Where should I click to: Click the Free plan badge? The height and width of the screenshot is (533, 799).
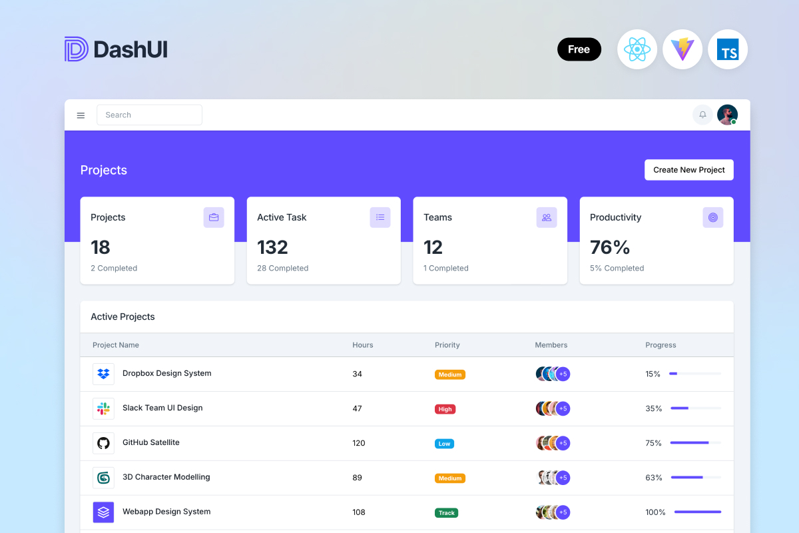coord(579,49)
